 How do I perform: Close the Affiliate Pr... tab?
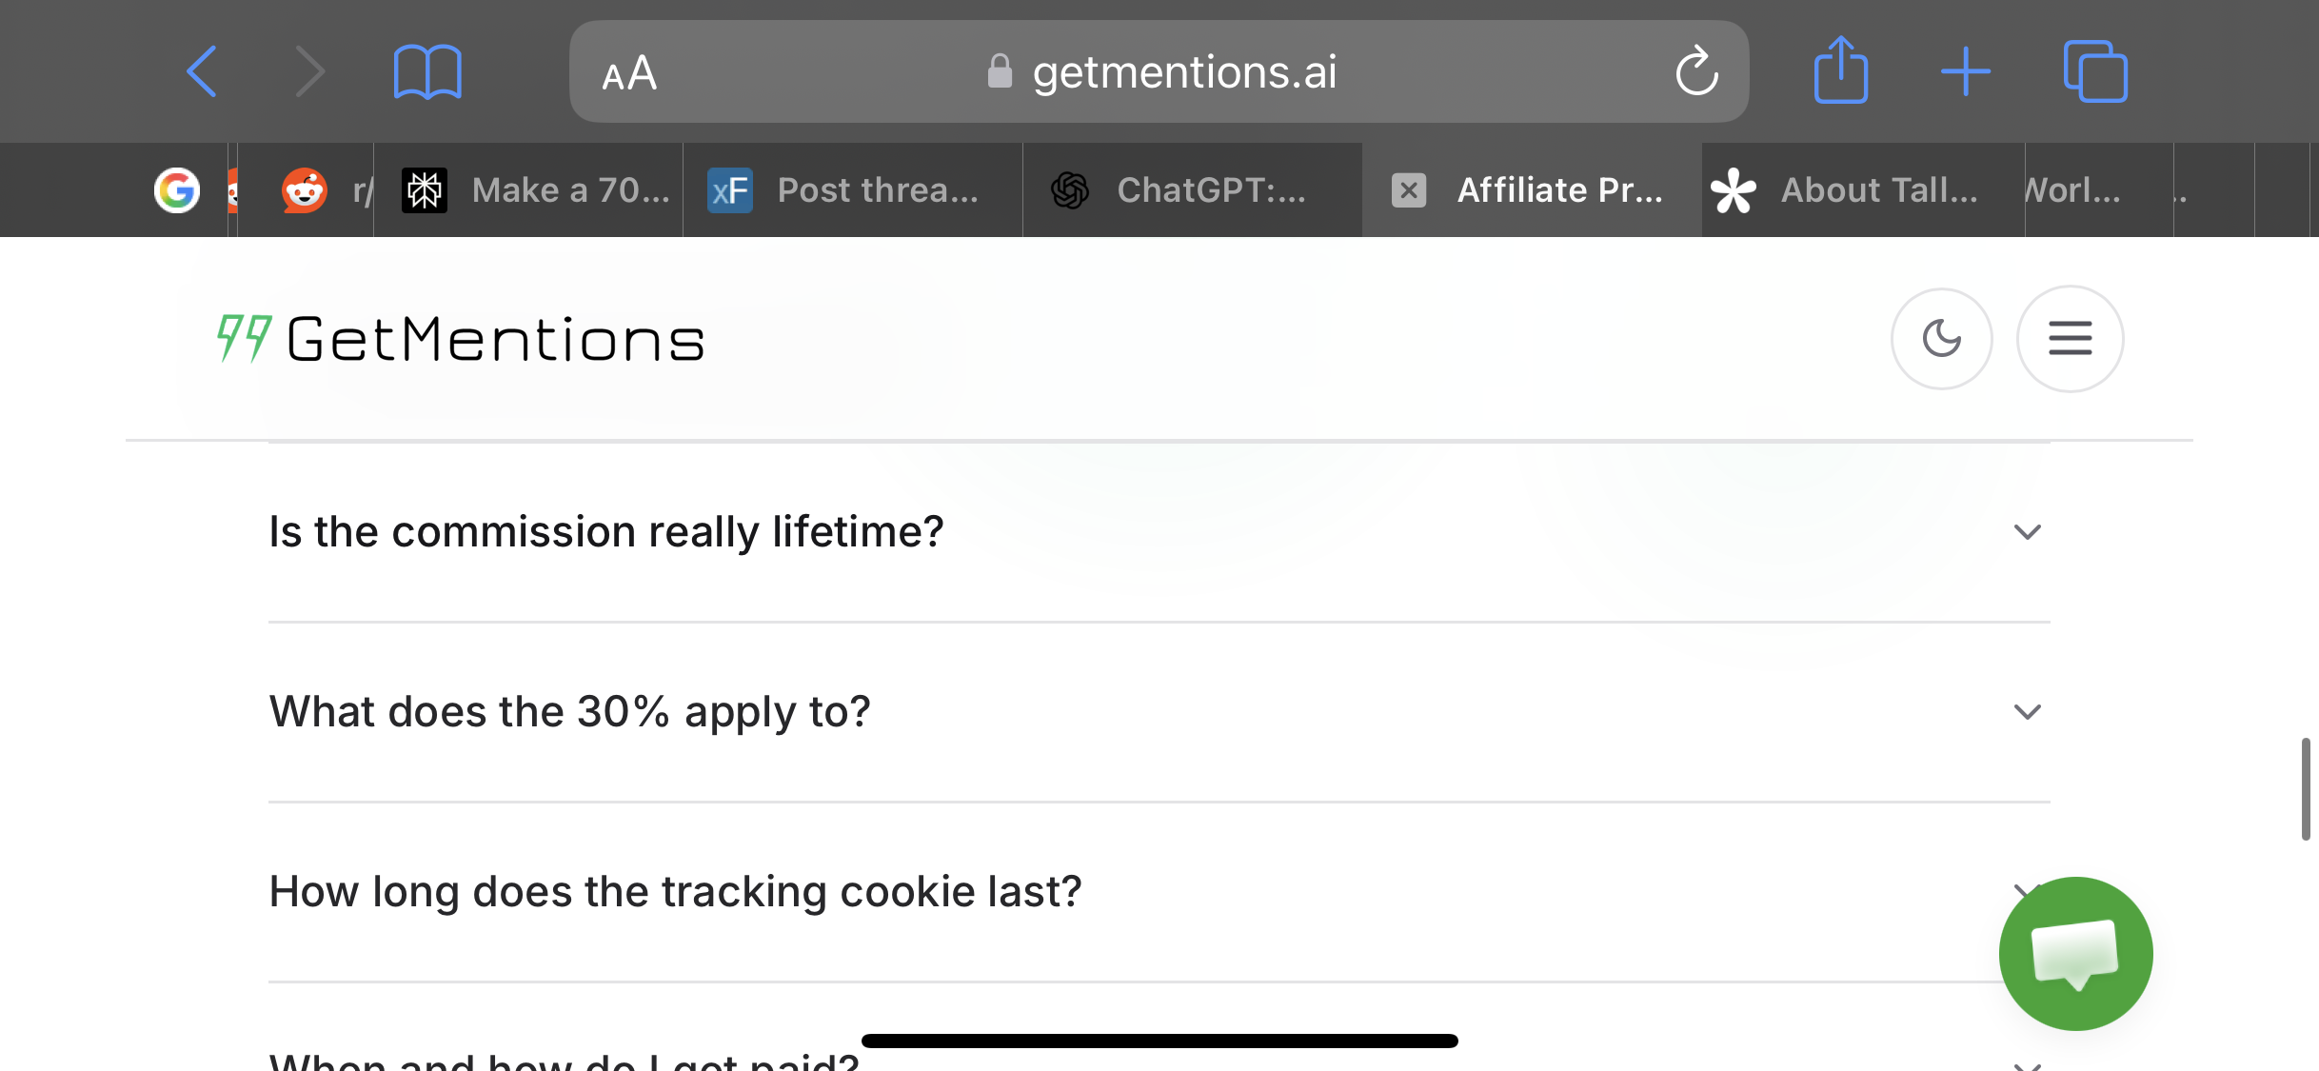[x=1409, y=190]
